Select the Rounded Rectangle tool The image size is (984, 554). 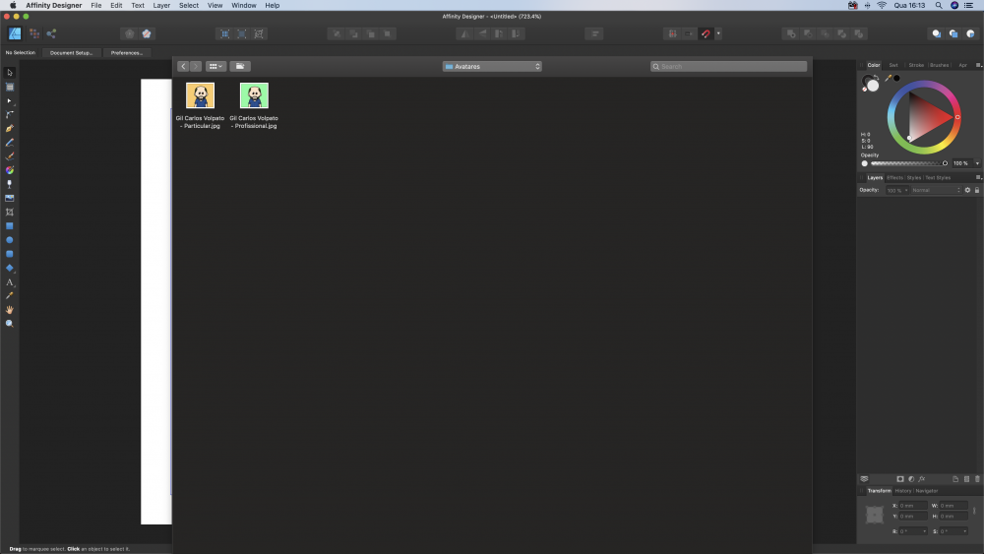coord(10,254)
